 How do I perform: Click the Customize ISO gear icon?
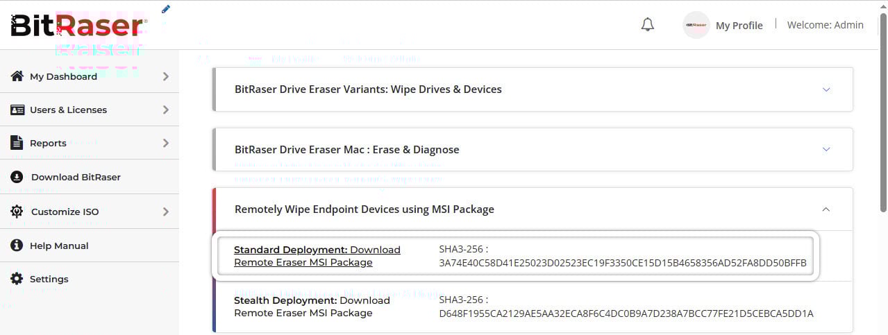(x=17, y=212)
